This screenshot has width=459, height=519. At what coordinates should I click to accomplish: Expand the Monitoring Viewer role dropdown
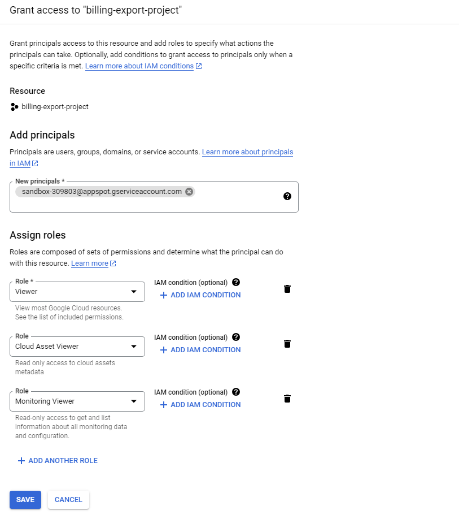click(x=77, y=401)
